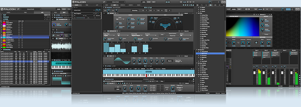The width and height of the screenshot is (301, 107).
Task: Click master volume knob in center window
Action: 210,2
